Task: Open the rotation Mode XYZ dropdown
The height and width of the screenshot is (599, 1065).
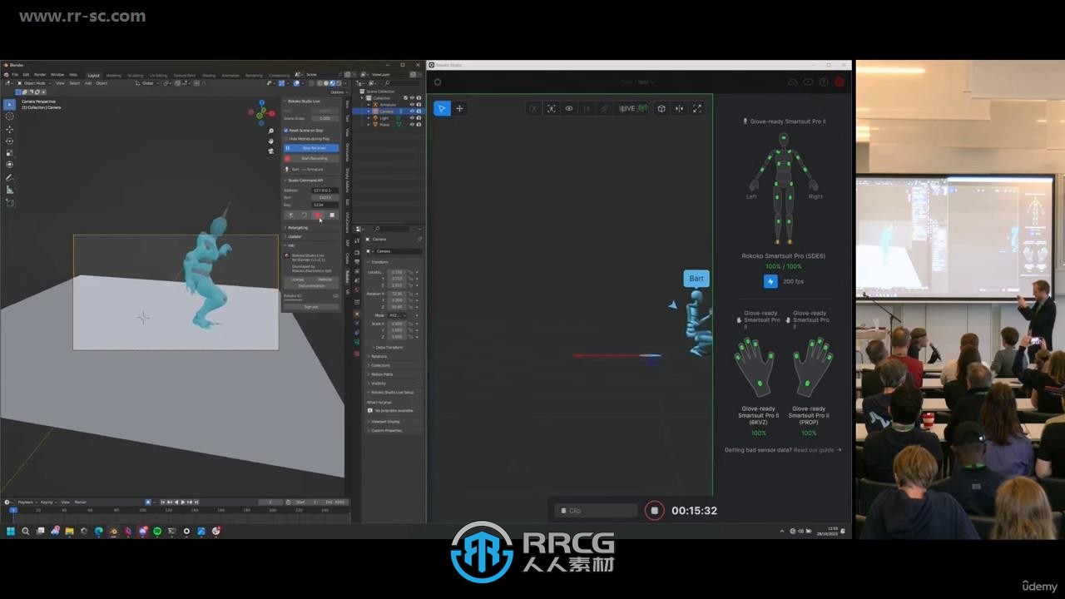Action: click(397, 315)
